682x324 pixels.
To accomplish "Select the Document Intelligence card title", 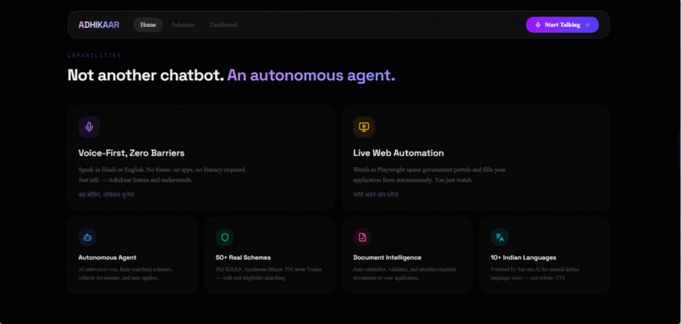I will click(387, 257).
